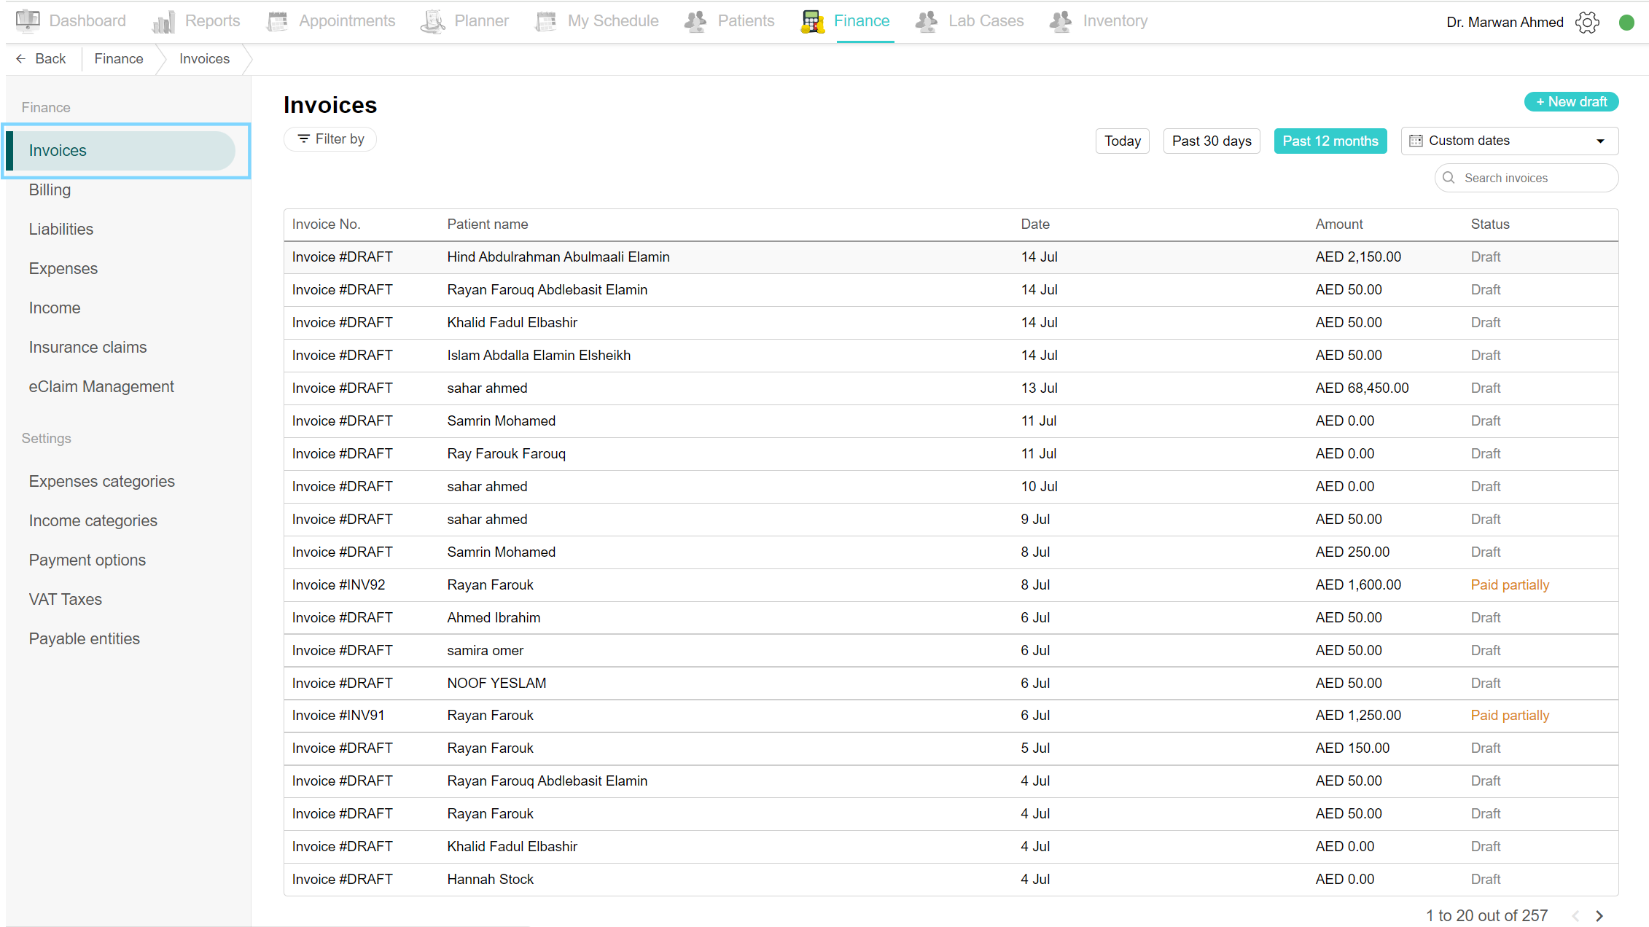This screenshot has width=1649, height=927.
Task: Open the Reports bar chart icon
Action: point(163,21)
